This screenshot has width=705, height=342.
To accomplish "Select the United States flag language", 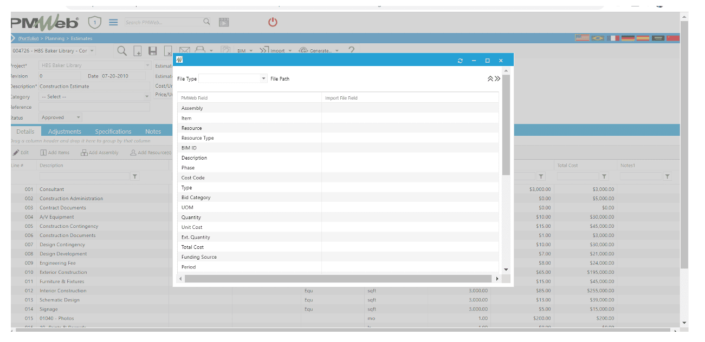I will [x=583, y=38].
